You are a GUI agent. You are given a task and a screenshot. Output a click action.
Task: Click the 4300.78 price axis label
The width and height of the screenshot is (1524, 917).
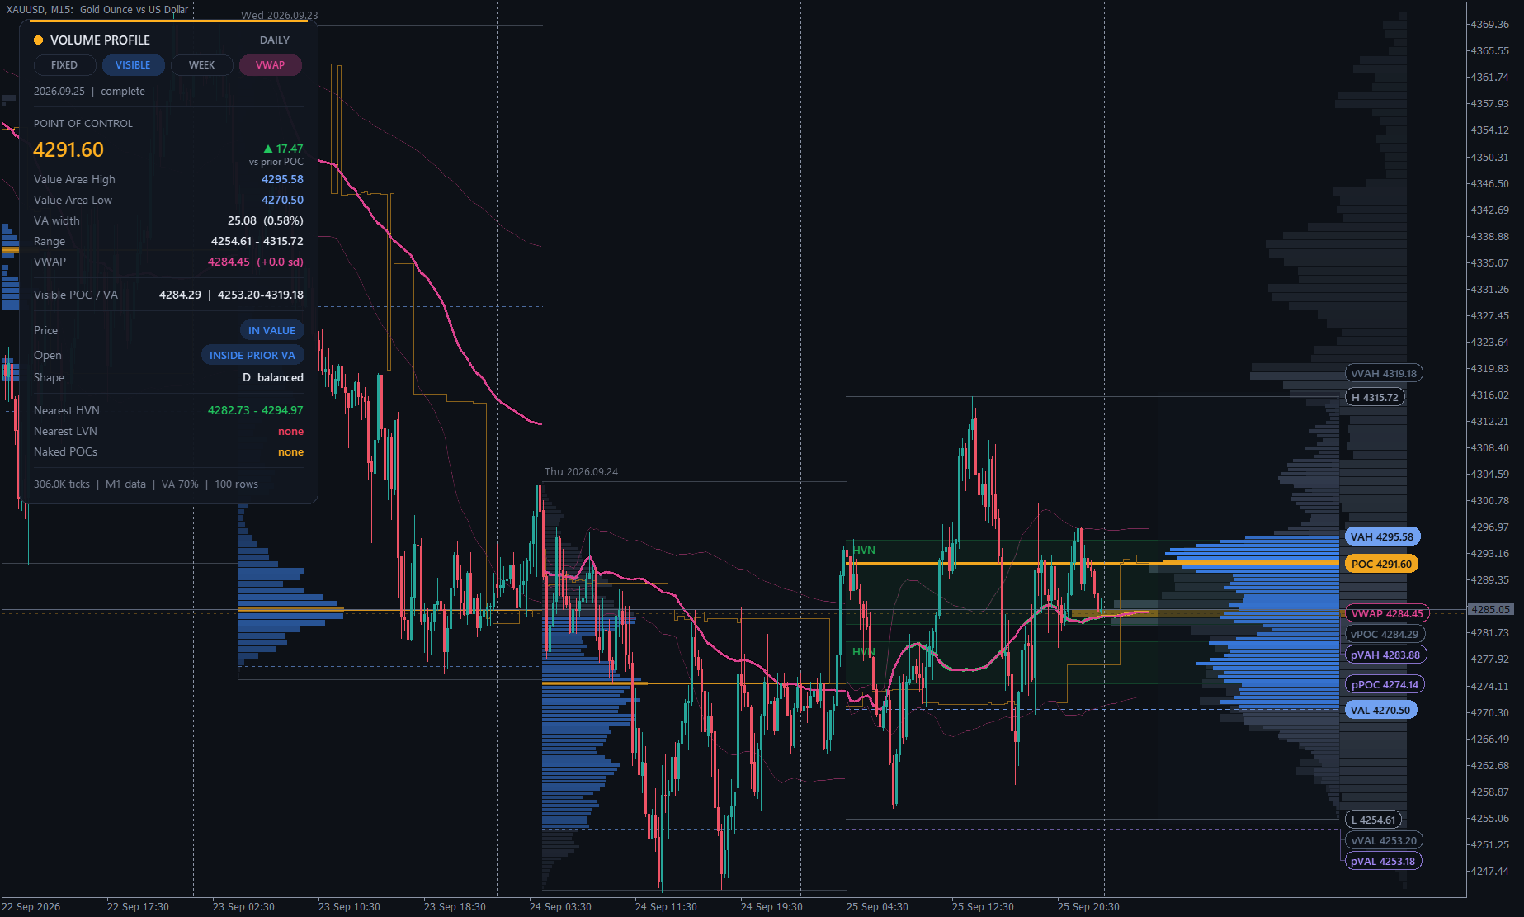point(1489,501)
